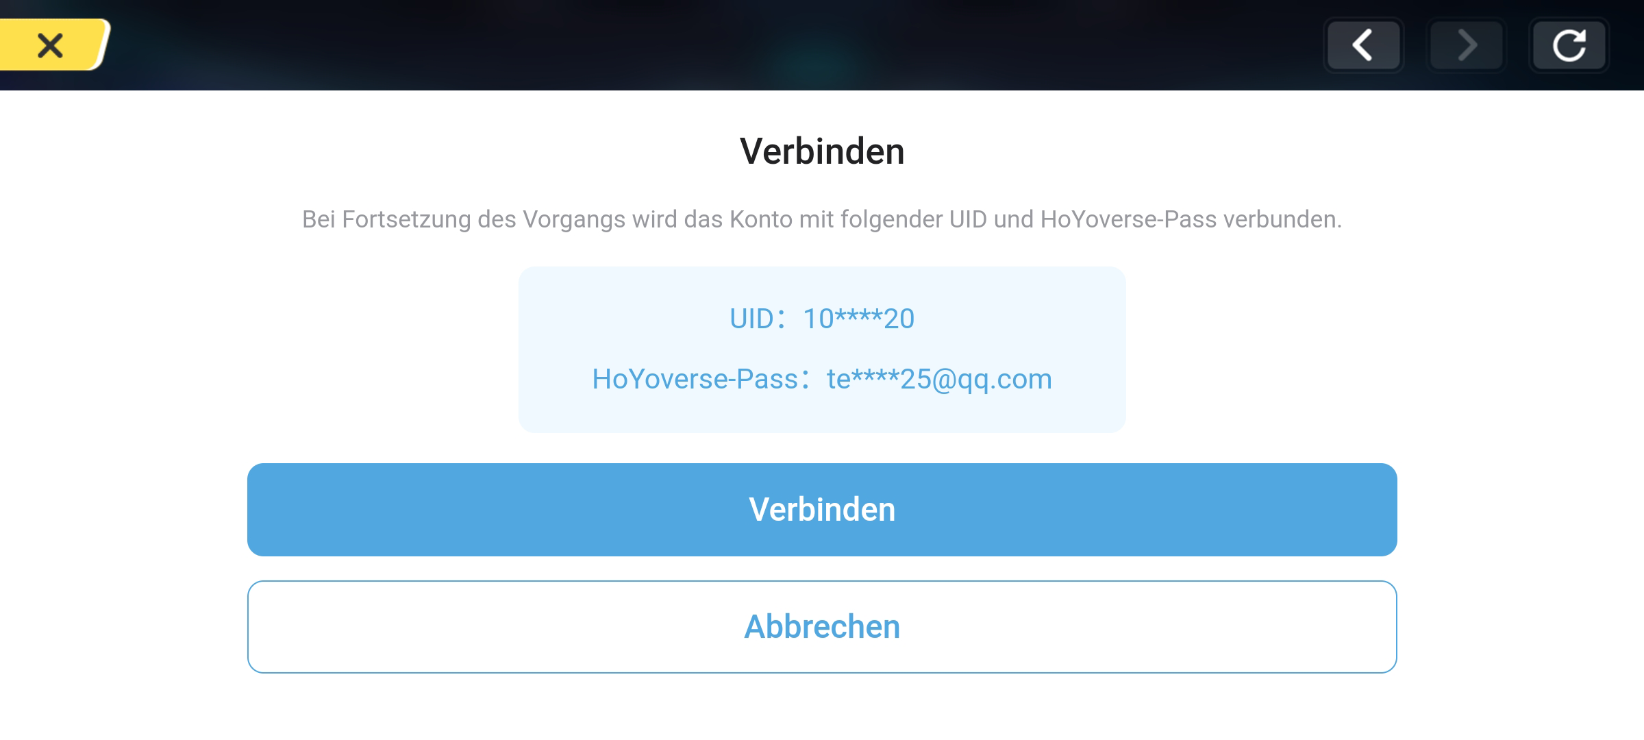Reload the page with the refresh icon
Screen dimensions: 1644x740
[1569, 45]
